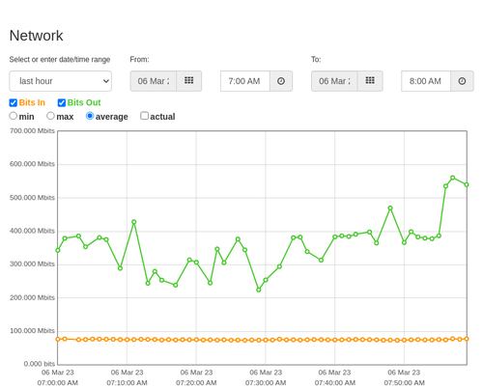Viewport: 483px width, 389px height.
Task: Select the min radio button
Action: (14, 116)
